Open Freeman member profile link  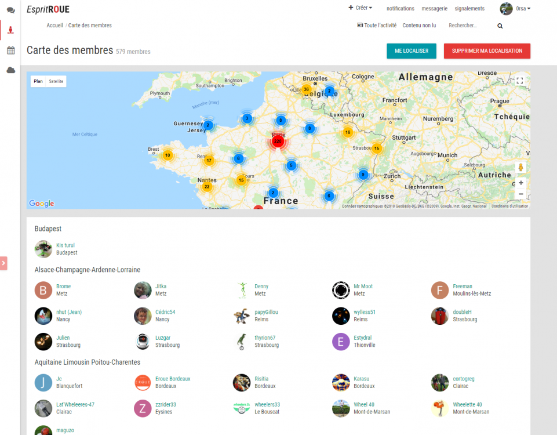tap(463, 286)
